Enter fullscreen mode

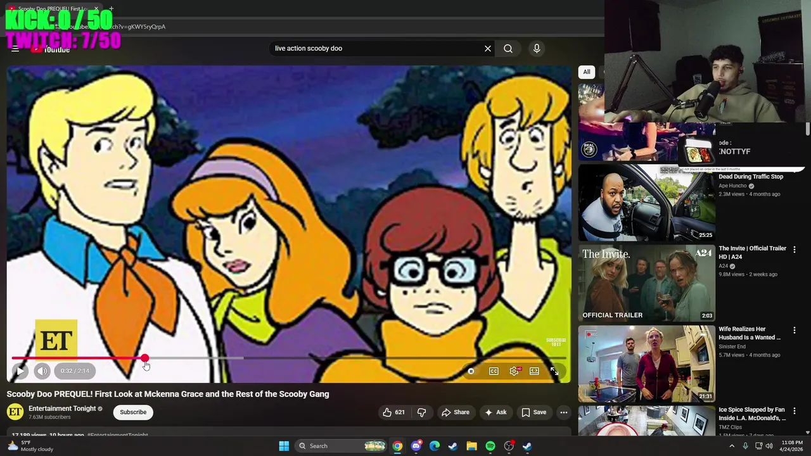click(554, 371)
